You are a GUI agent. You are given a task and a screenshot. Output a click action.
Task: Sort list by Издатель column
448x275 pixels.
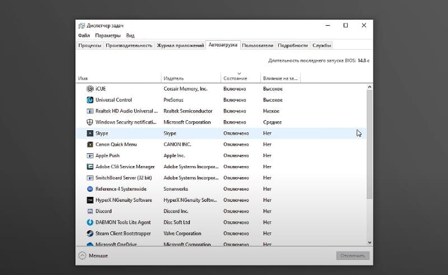click(174, 78)
